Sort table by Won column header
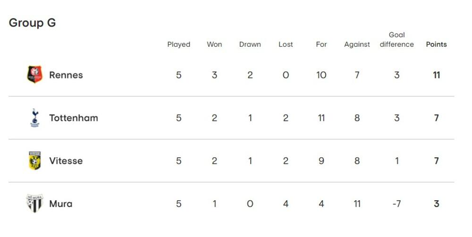This screenshot has height=237, width=472. 214,44
